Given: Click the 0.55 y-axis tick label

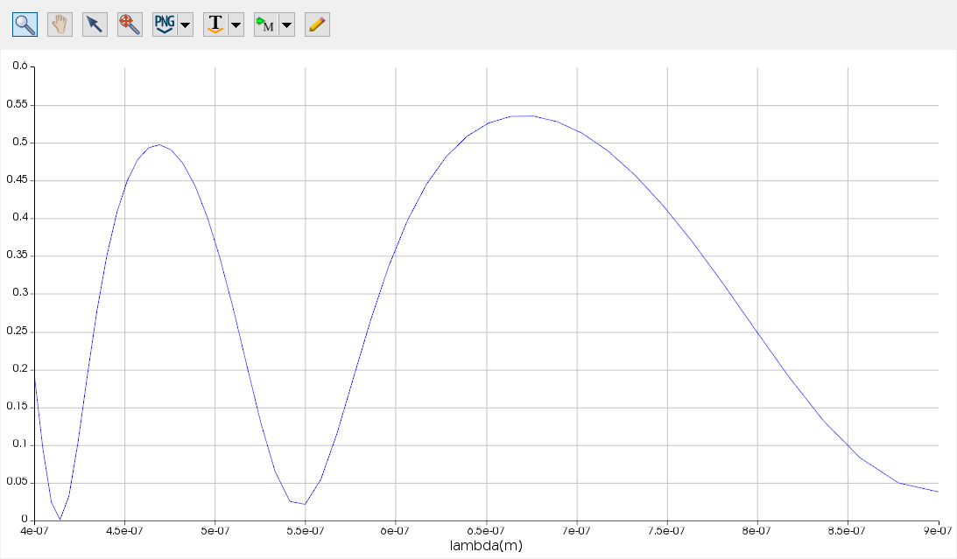Looking at the screenshot, I should point(17,104).
